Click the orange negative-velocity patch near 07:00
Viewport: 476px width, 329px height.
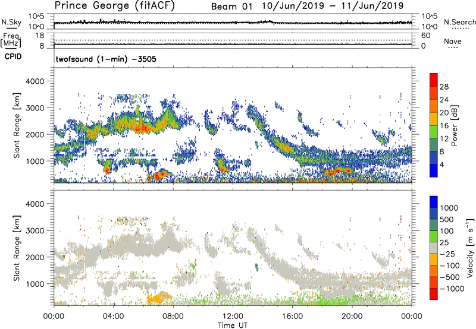coord(159,297)
